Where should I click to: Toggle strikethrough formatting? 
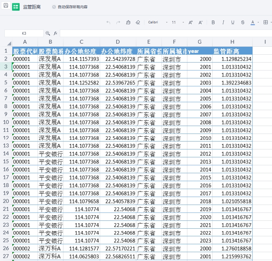(x=243, y=22)
